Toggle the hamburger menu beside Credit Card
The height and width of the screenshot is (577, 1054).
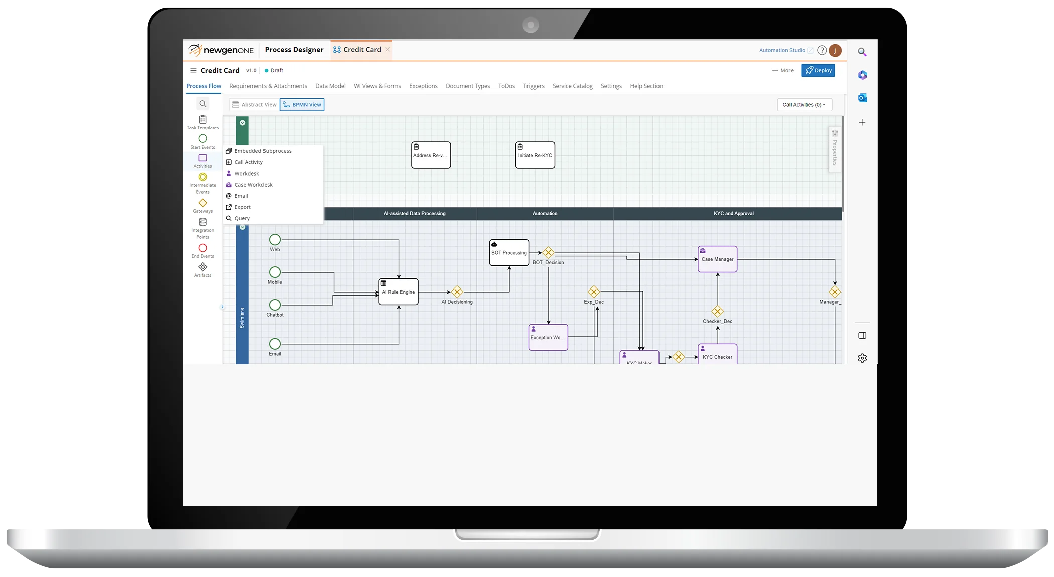point(193,71)
